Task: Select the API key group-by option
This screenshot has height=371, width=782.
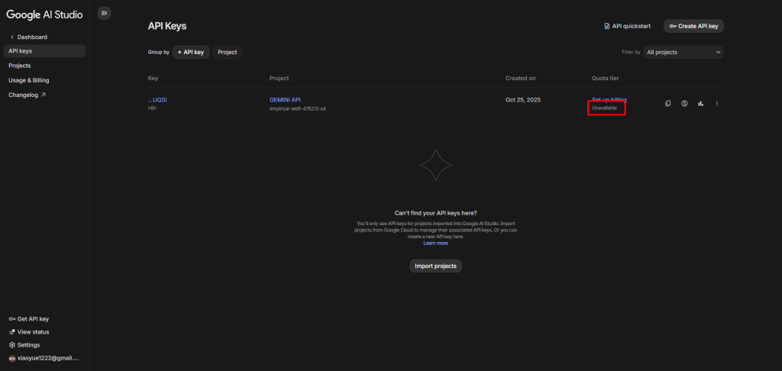Action: tap(191, 52)
